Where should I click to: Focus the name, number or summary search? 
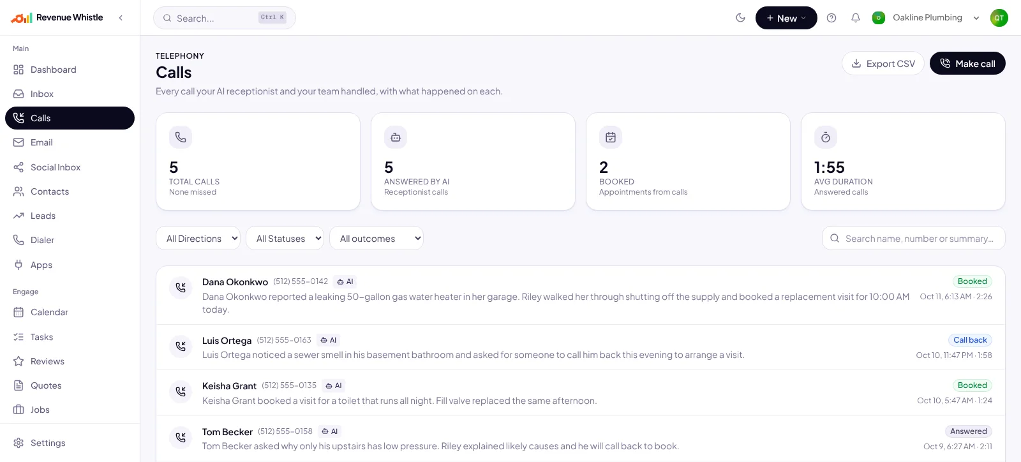tap(914, 238)
